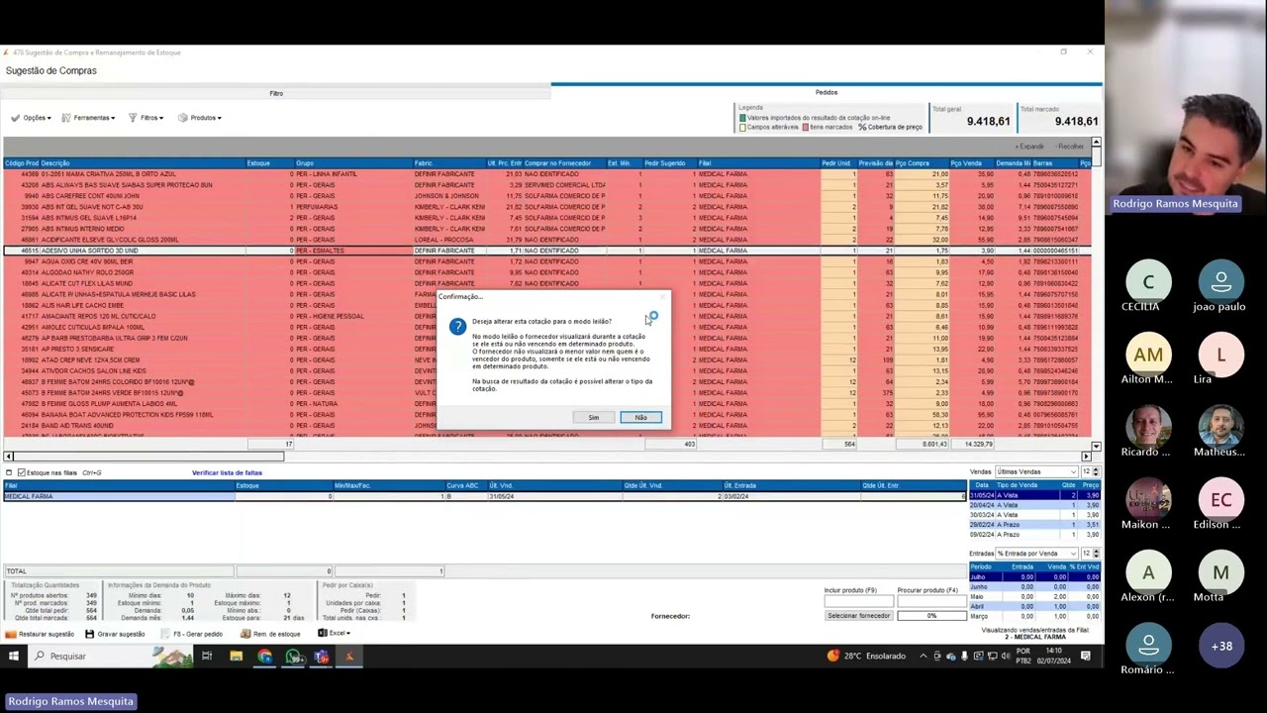
Task: Open the Entradas % Entrada por Venda dropdown
Action: coord(1036,554)
